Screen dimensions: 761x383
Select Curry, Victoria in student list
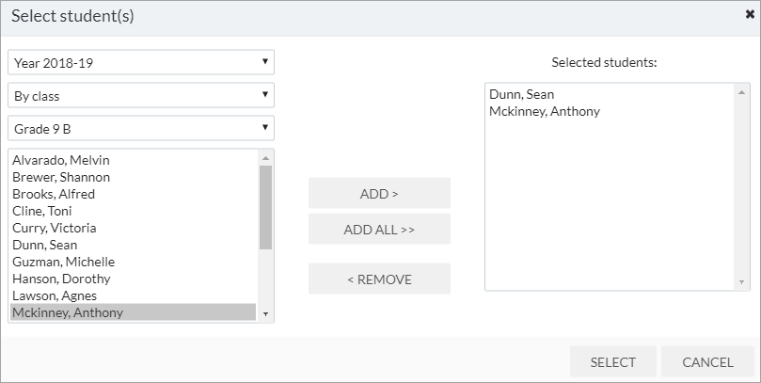(x=133, y=228)
